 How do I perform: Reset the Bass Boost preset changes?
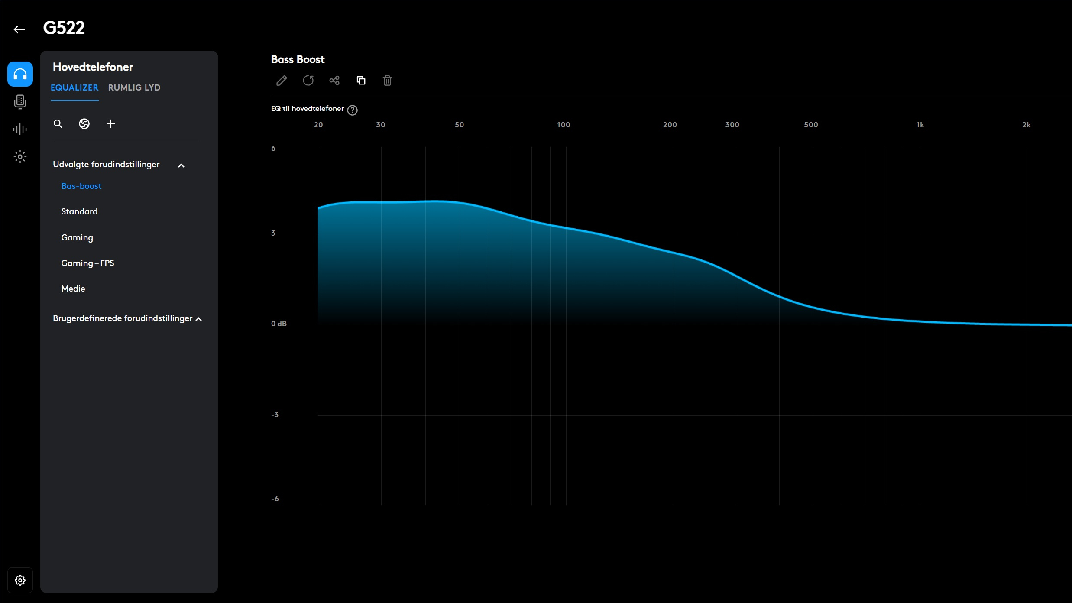(x=308, y=81)
